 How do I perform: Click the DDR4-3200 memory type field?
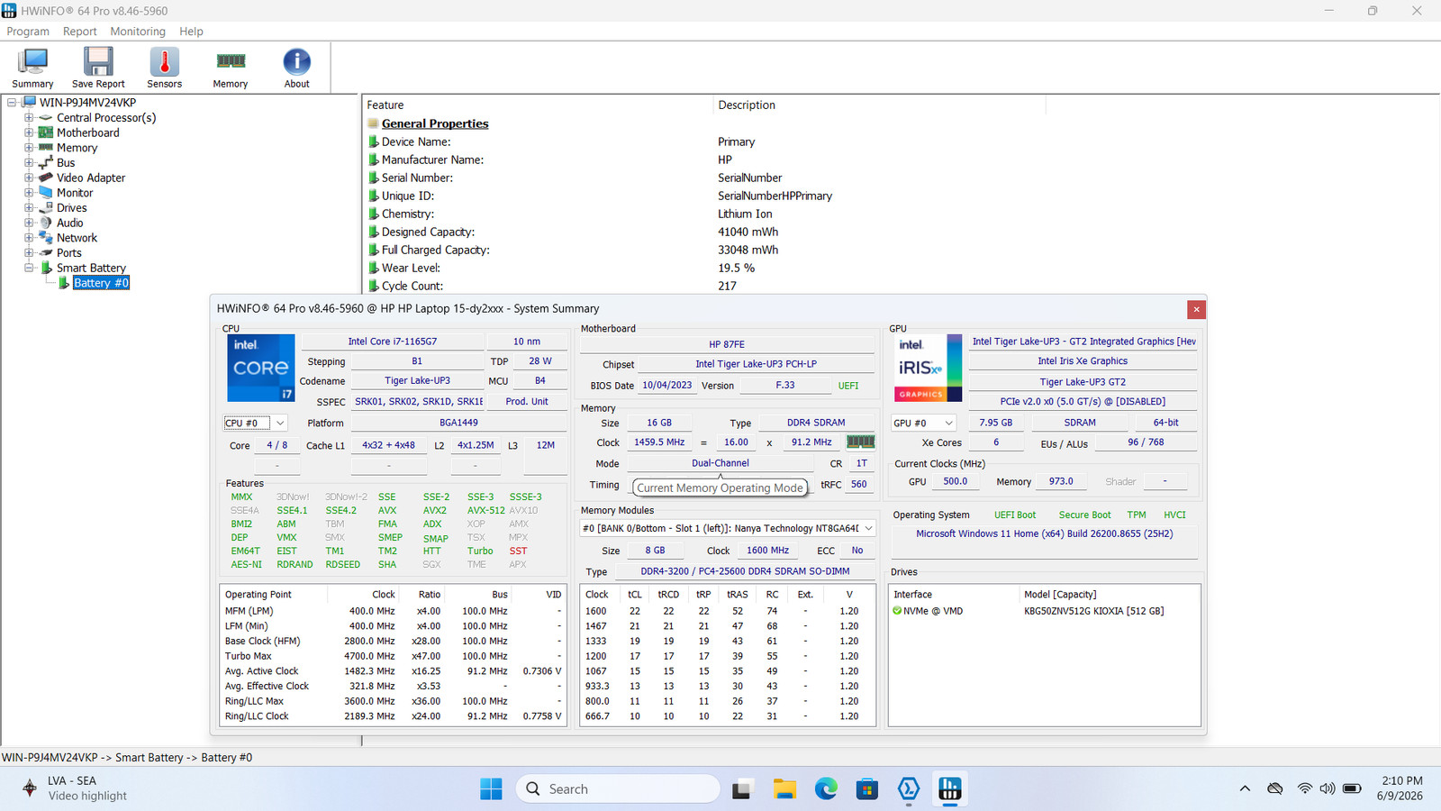[745, 571]
